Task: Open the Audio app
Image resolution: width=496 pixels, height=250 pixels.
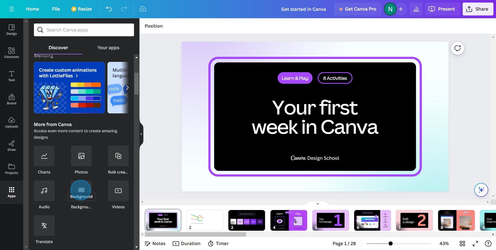Action: [x=44, y=191]
